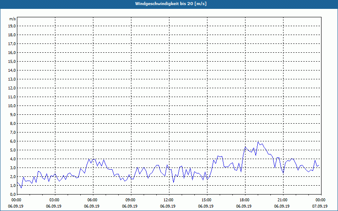This screenshot has width=338, height=211.
Task: Pick the "14,0" y-axis label
Action: (x=12, y=70)
